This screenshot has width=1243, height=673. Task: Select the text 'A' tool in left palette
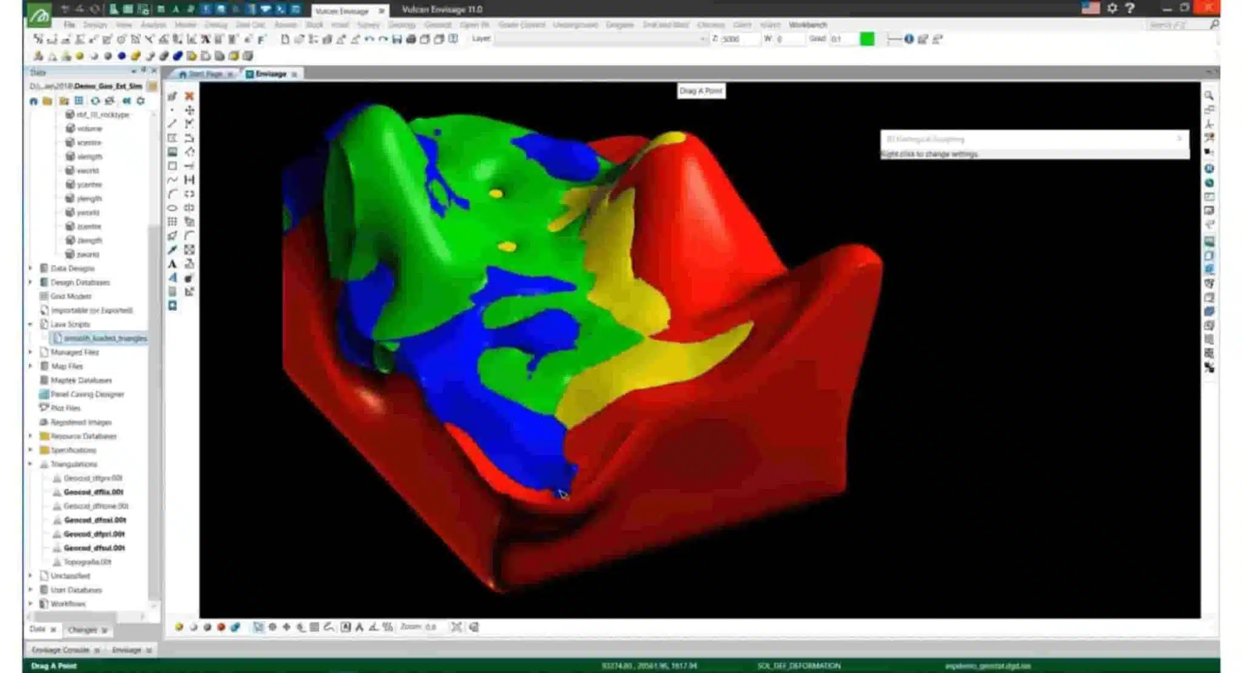[x=172, y=264]
